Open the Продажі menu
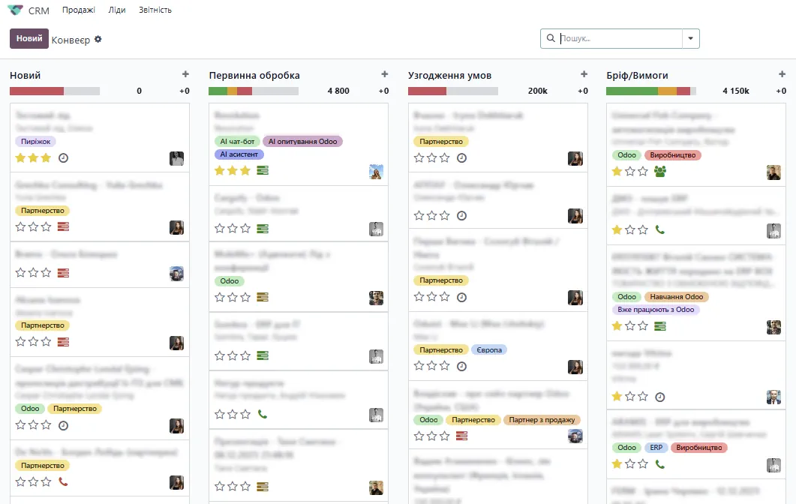The width and height of the screenshot is (796, 504). coord(79,10)
